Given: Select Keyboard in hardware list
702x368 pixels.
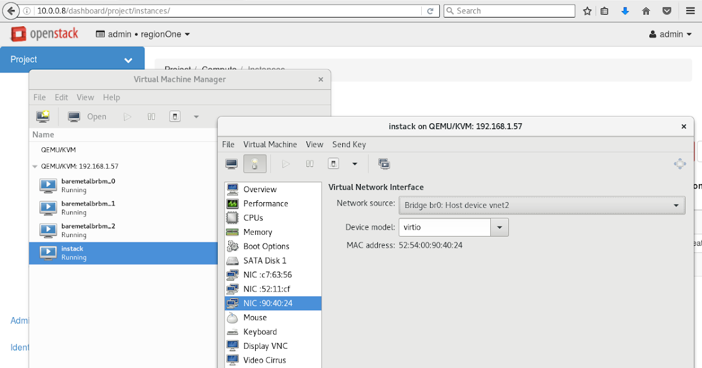Looking at the screenshot, I should coord(273,332).
